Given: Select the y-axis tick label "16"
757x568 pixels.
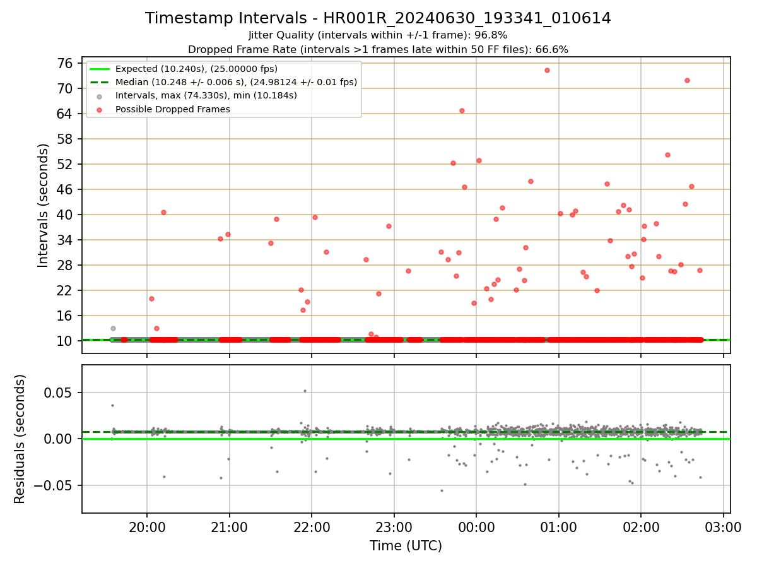Looking at the screenshot, I should tap(64, 316).
